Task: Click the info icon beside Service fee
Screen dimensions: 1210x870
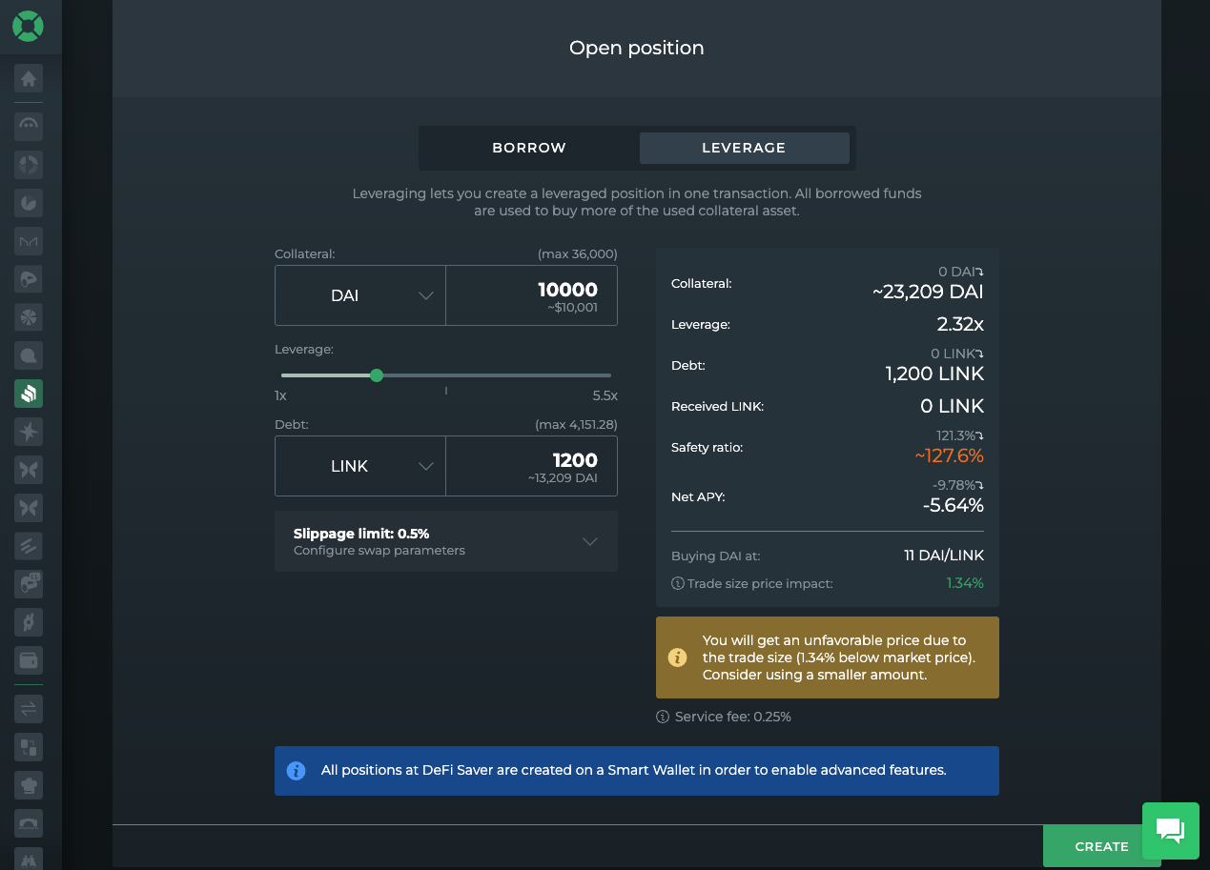Action: pyautogui.click(x=662, y=717)
